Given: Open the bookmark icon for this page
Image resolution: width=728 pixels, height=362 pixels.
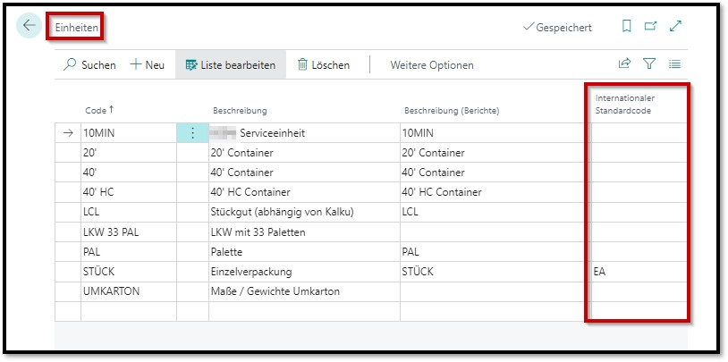Looking at the screenshot, I should click(627, 27).
